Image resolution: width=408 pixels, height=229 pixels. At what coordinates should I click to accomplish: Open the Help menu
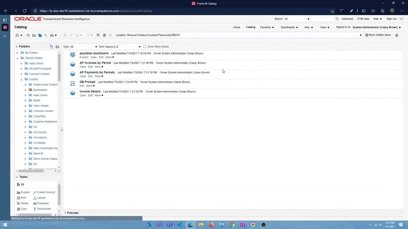(x=377, y=19)
